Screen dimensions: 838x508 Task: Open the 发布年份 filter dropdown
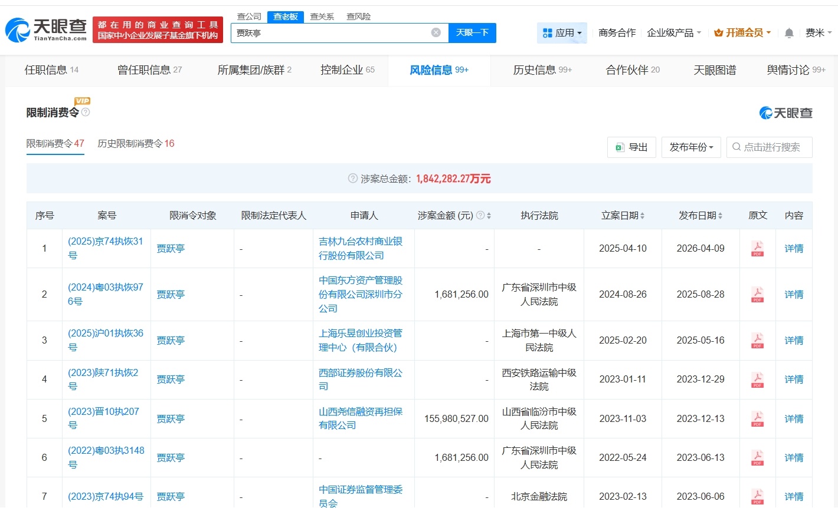click(x=691, y=147)
